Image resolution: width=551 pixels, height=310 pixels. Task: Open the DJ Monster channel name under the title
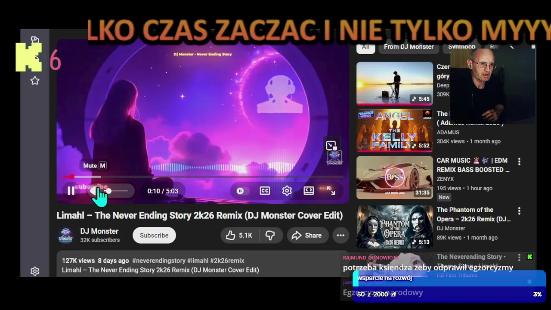click(99, 231)
